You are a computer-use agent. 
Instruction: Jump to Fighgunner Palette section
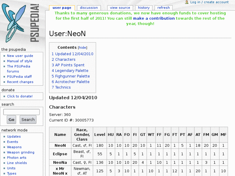coord(71,76)
